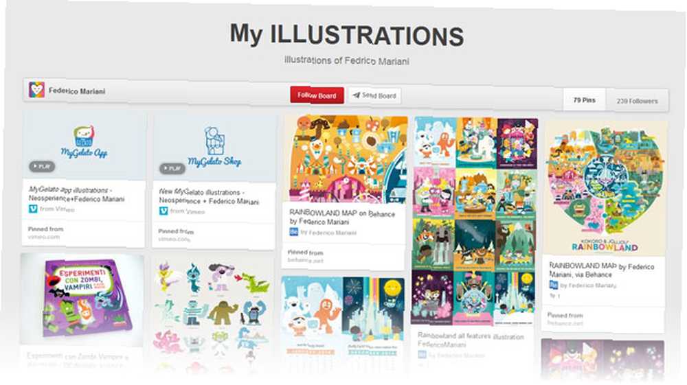The height and width of the screenshot is (385, 687).
Task: Click the Send Board button
Action: 374,95
